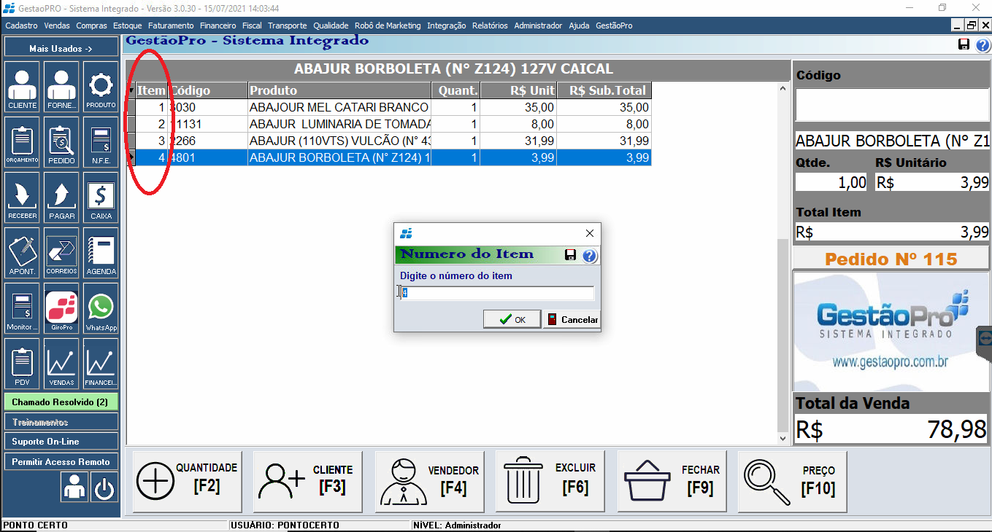Click the Produto column header
Screen dimensions: 992x532
(339, 90)
